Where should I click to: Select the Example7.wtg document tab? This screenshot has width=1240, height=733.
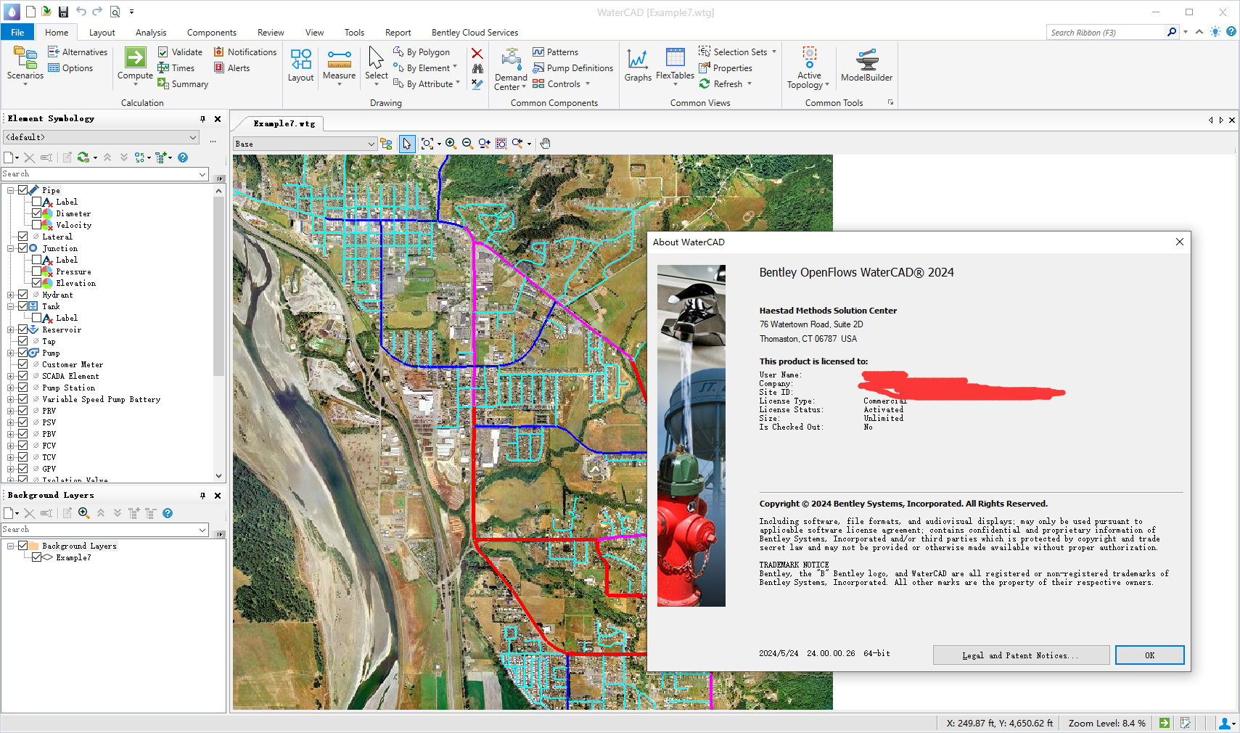(x=284, y=124)
